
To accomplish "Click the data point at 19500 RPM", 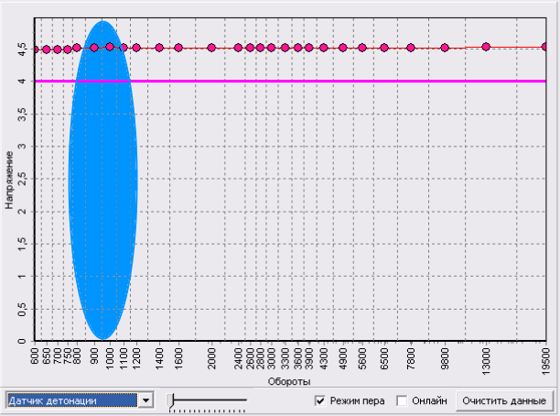I will click(545, 47).
